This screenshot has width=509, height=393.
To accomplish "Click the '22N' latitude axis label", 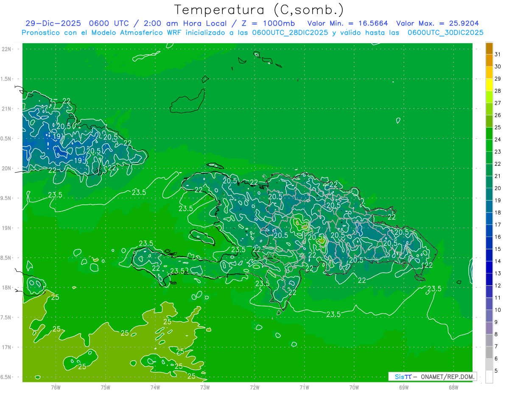I will pyautogui.click(x=7, y=49).
